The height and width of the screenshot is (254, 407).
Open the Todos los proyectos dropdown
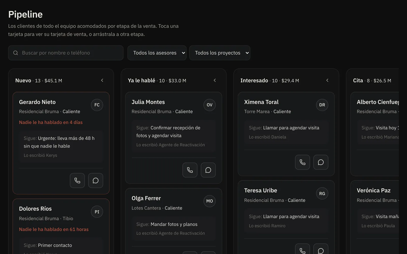tap(220, 53)
